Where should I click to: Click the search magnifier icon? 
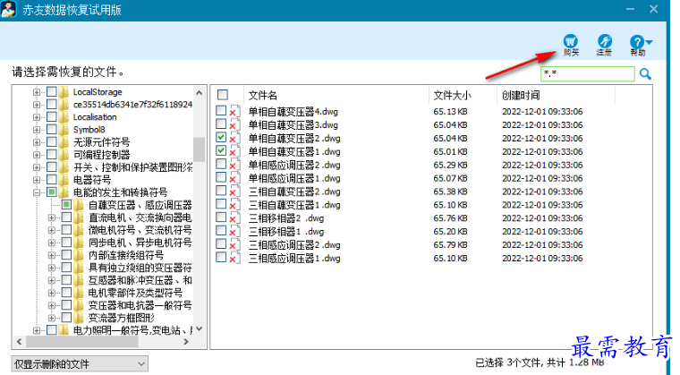[645, 74]
